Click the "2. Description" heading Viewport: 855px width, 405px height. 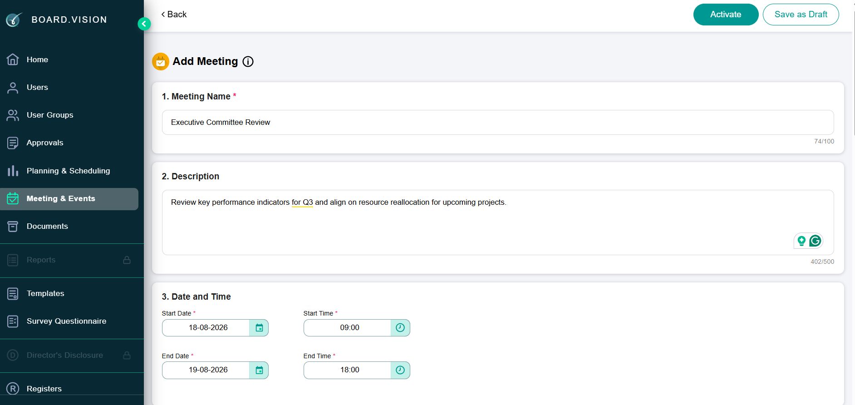point(191,176)
